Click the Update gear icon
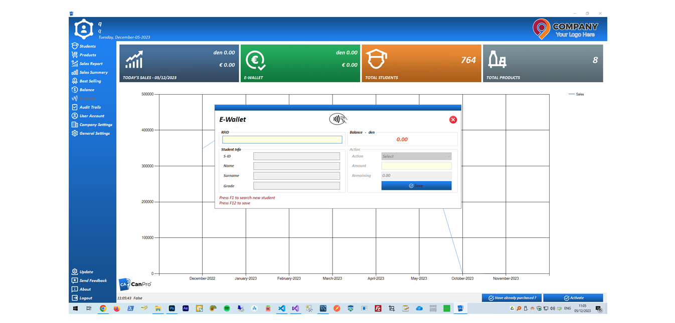675x323 pixels. [x=75, y=272]
